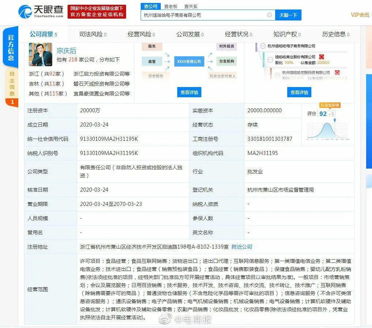
Task: Select the 官方信息 side tab
Action: (x=11, y=48)
